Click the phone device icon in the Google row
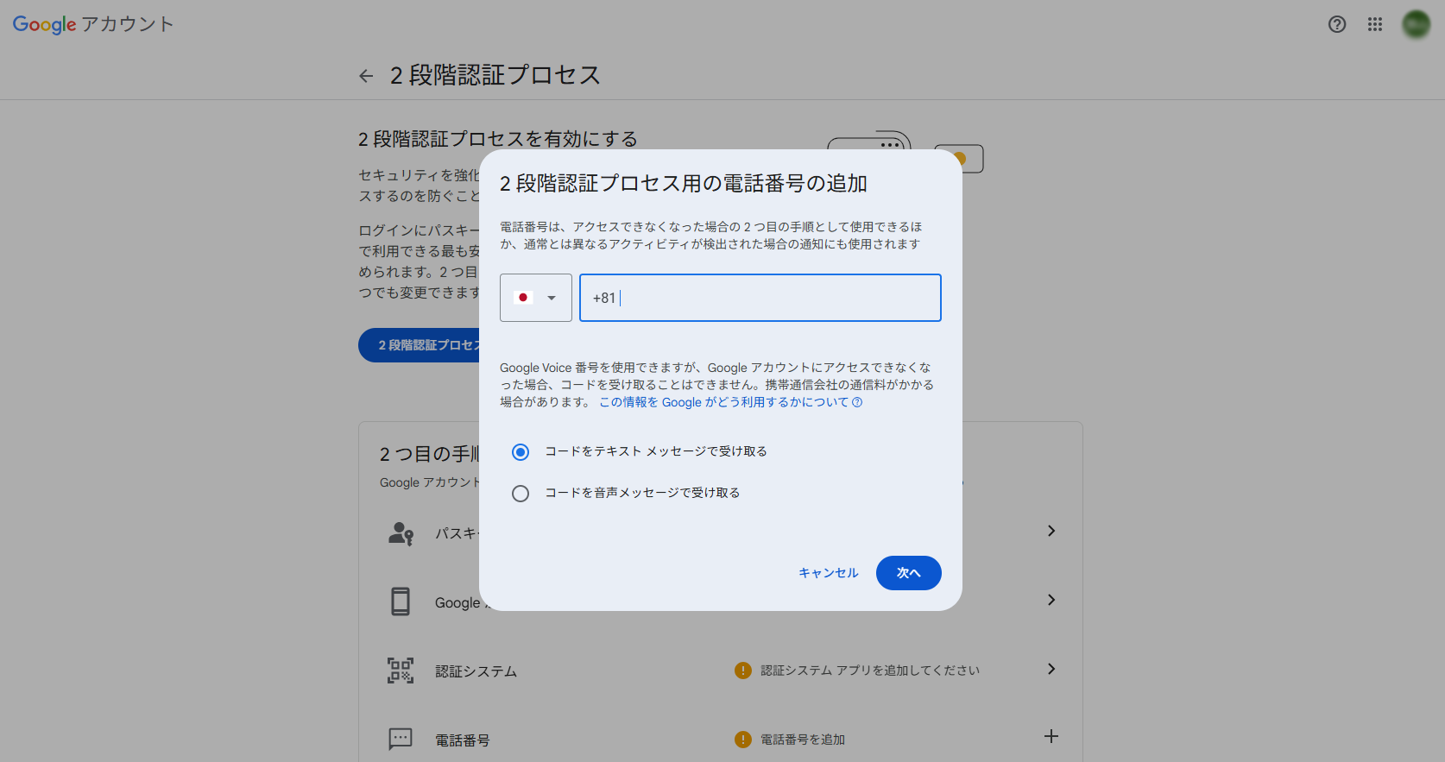Screen dimensions: 1445x762 (401, 601)
